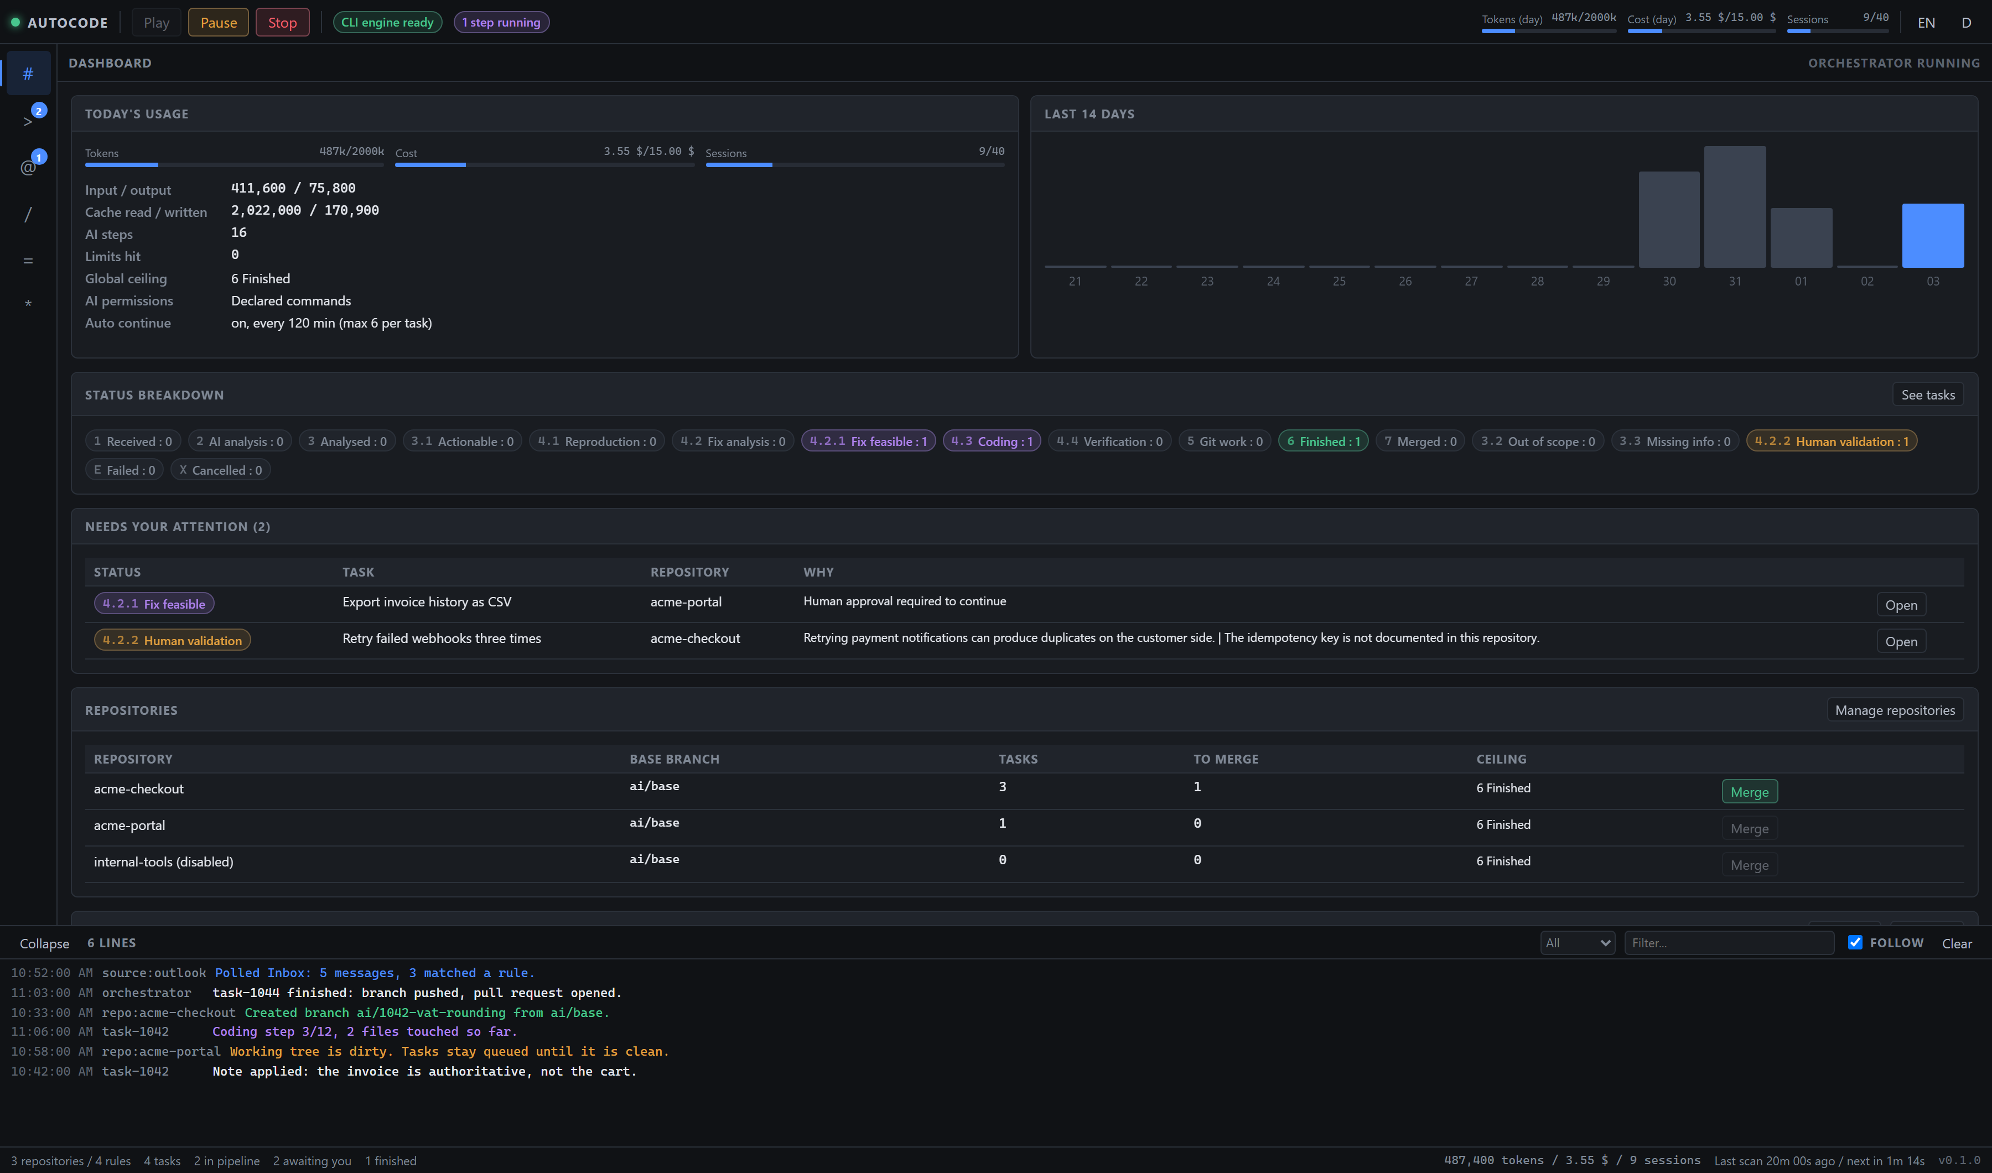Open the All log level dropdown

(x=1578, y=942)
